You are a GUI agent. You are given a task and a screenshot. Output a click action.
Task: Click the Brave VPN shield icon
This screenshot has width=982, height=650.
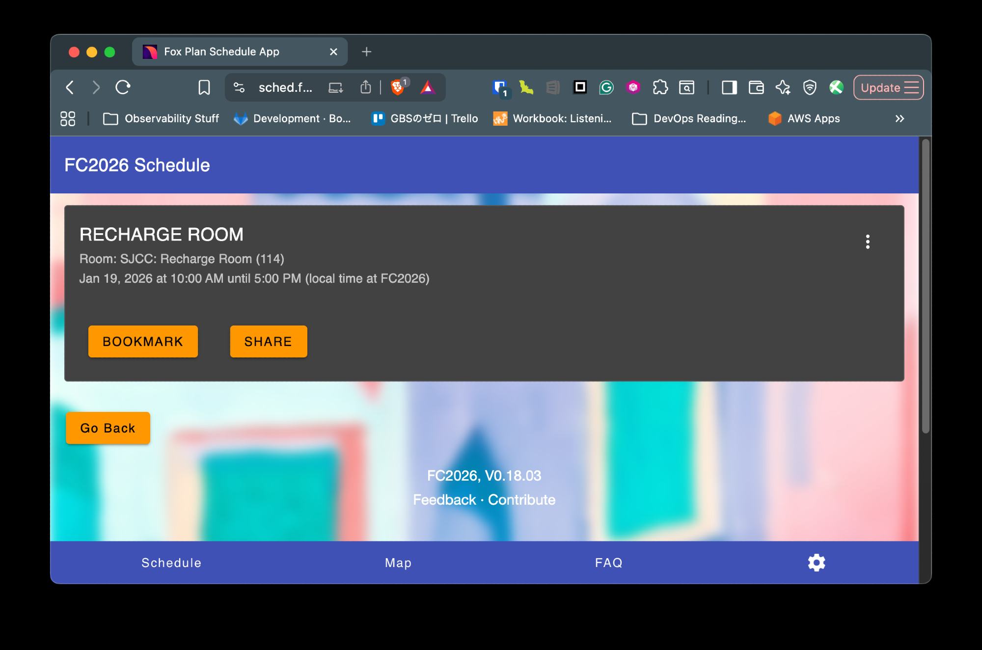click(809, 88)
